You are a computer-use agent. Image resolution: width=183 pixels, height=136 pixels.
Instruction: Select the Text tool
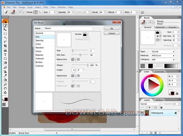pos(5,55)
